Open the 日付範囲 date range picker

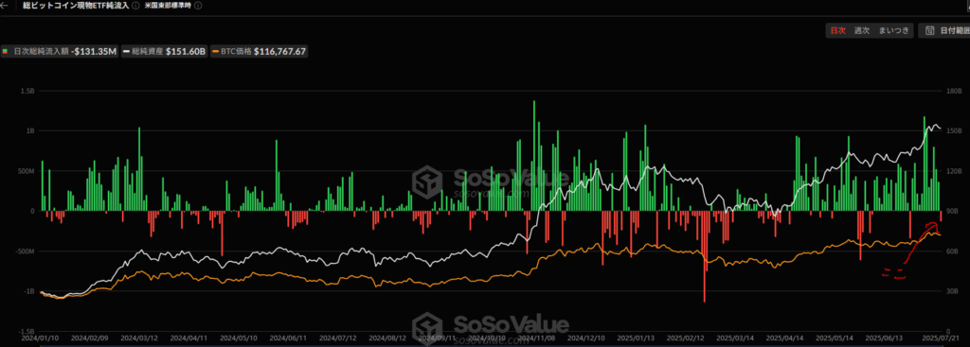(x=944, y=30)
